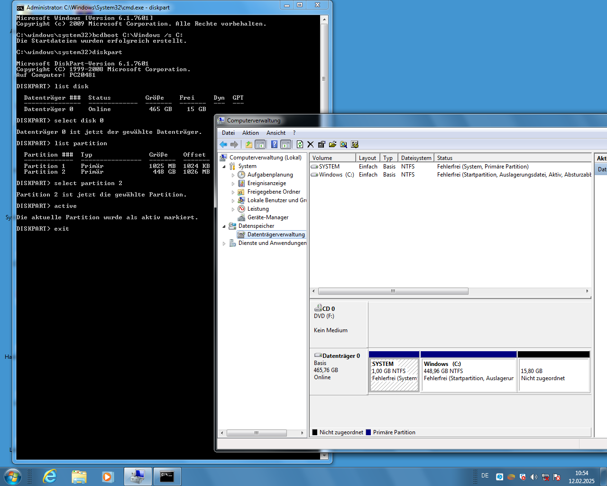This screenshot has width=607, height=486.
Task: Select Computerverwaltung (Lokal) root node
Action: tap(265, 158)
